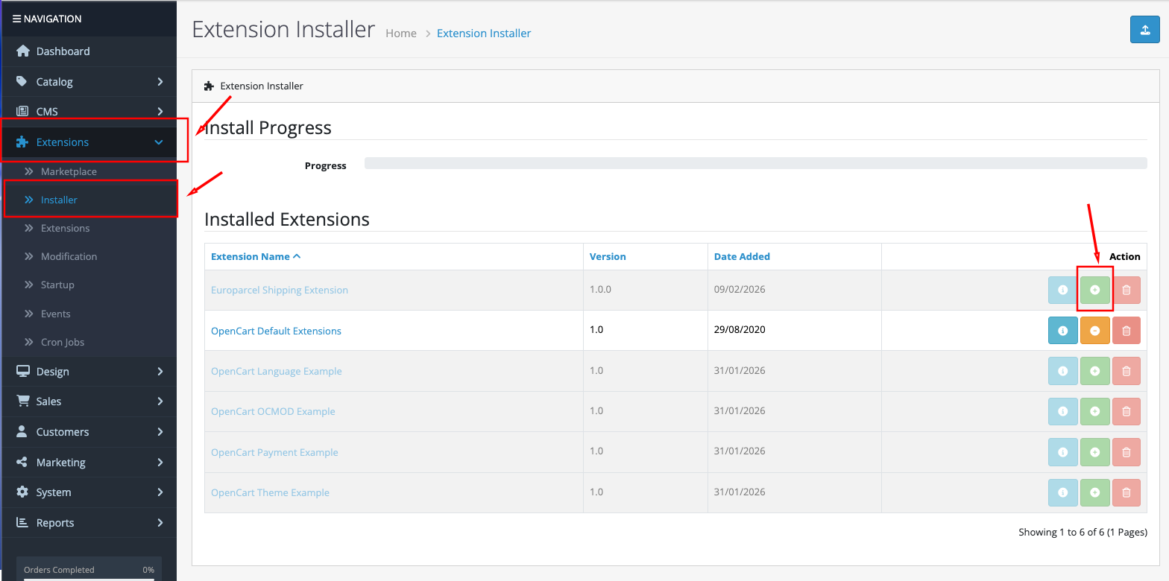Show info for OpenCart Language Example
The height and width of the screenshot is (581, 1169).
(x=1063, y=371)
